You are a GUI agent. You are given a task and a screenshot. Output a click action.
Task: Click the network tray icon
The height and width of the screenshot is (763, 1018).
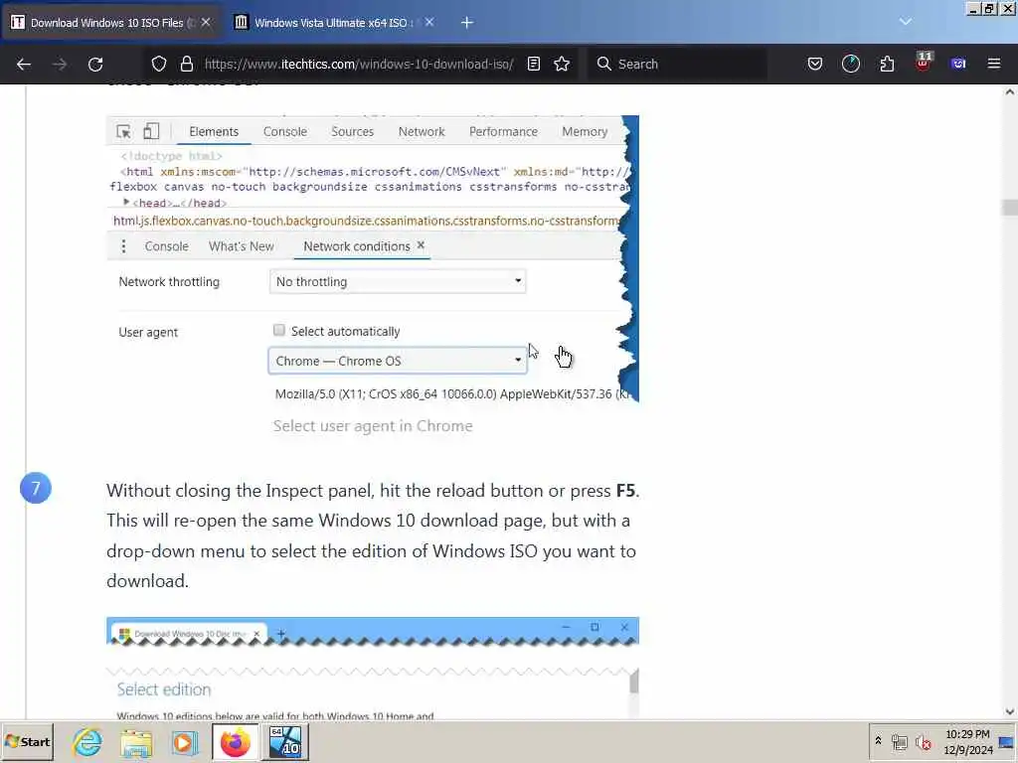click(899, 741)
